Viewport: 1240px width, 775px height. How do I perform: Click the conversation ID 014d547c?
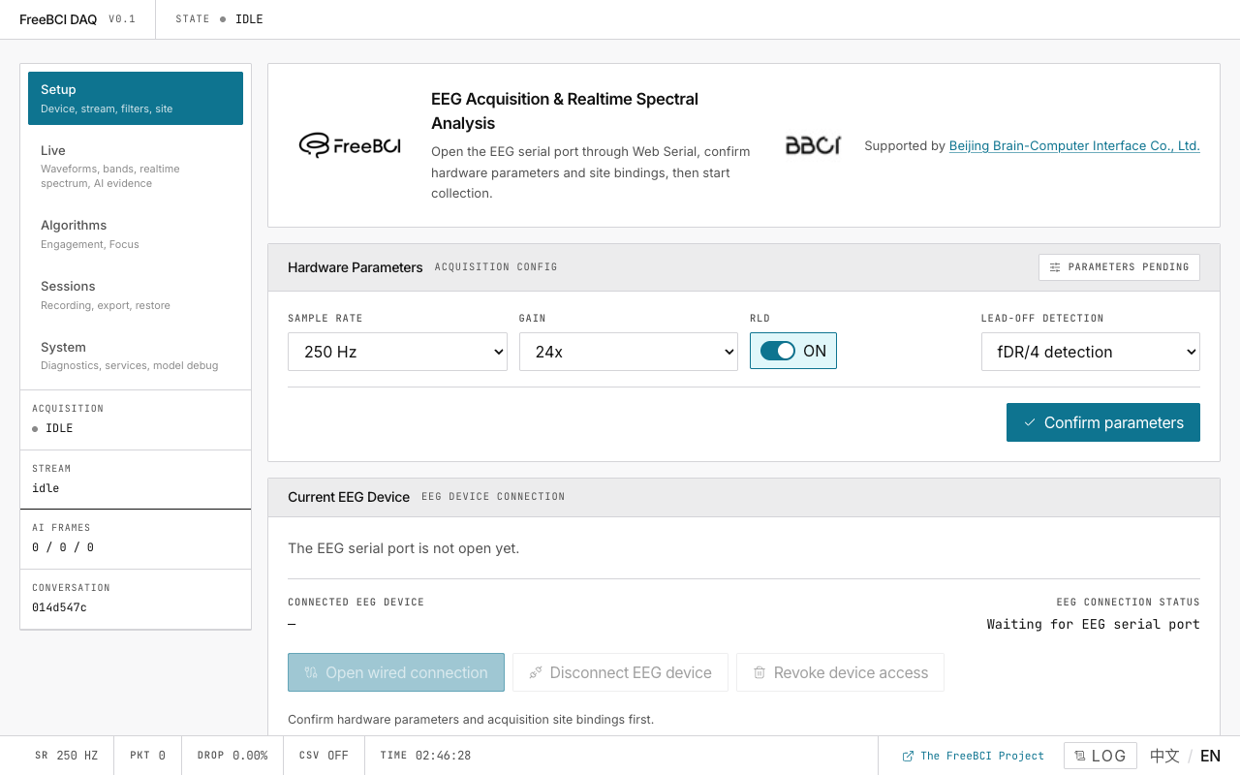[x=59, y=607]
